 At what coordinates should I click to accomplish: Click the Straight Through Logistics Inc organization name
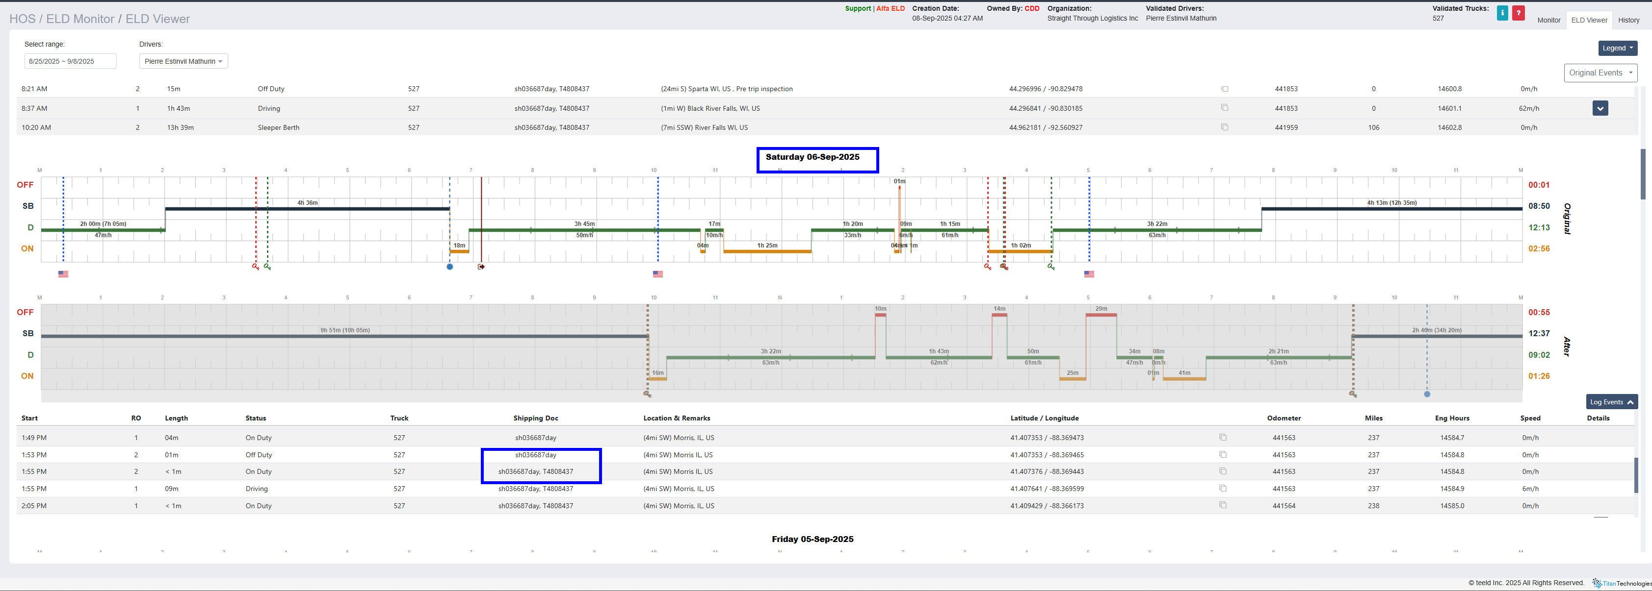[1093, 18]
